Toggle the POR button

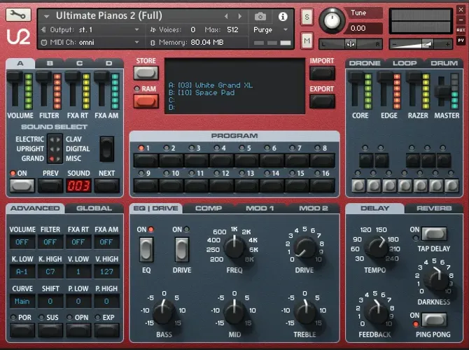[x=22, y=330]
